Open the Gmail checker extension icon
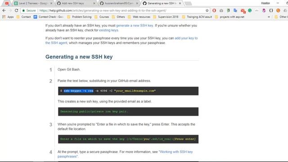The image size is (288, 162). pos(243,11)
